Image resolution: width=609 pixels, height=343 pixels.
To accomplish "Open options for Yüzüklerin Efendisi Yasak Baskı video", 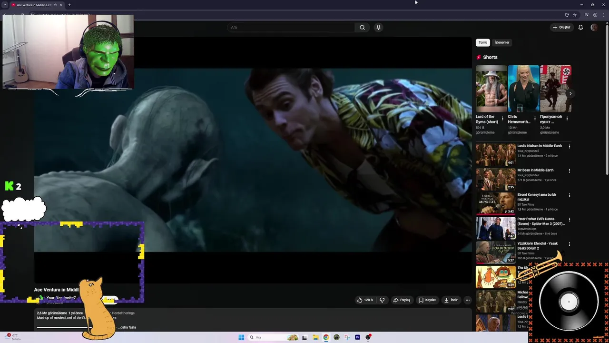I will click(x=569, y=244).
